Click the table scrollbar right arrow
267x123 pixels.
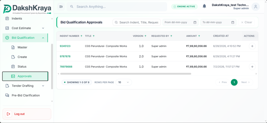click(x=256, y=74)
